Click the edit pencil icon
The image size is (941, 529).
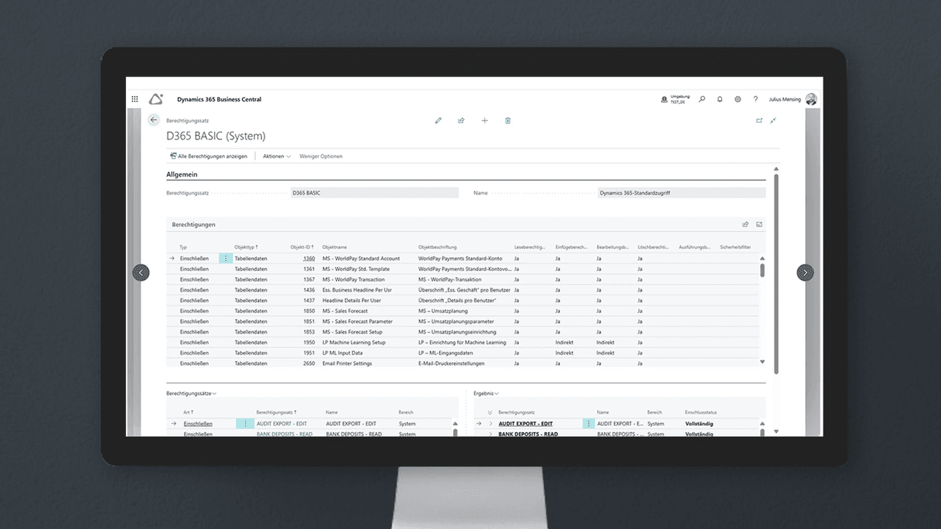438,121
